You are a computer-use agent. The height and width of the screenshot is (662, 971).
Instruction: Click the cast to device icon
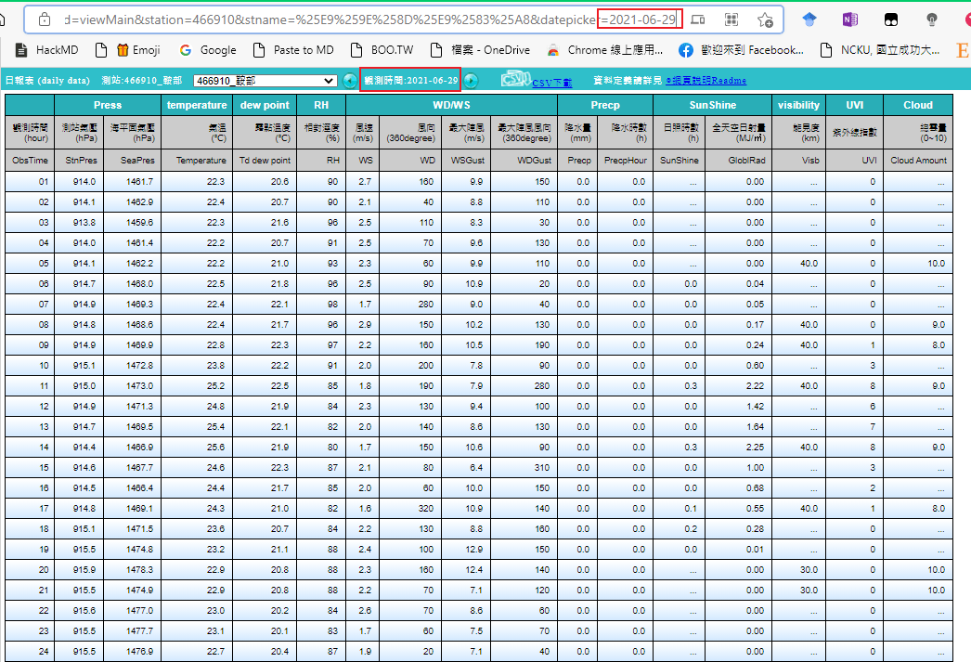point(697,19)
